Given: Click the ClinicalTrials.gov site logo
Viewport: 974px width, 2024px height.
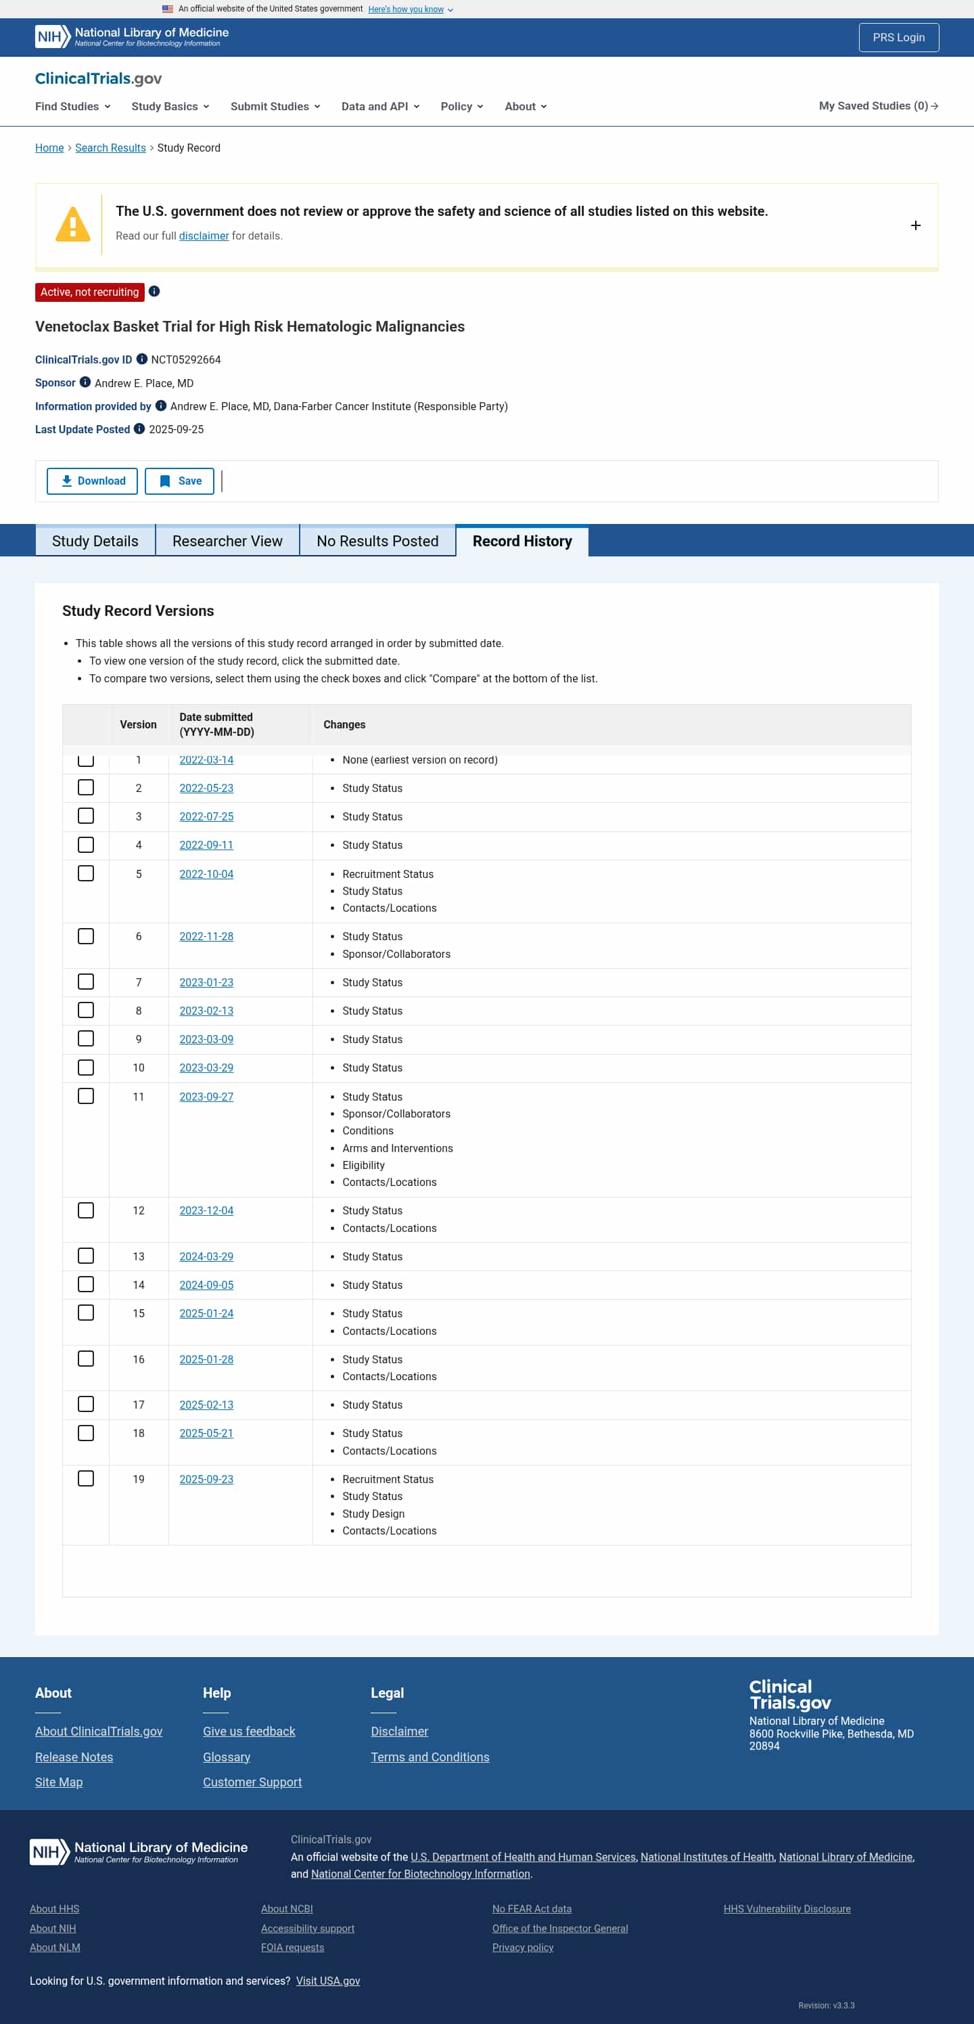Looking at the screenshot, I should click(98, 79).
